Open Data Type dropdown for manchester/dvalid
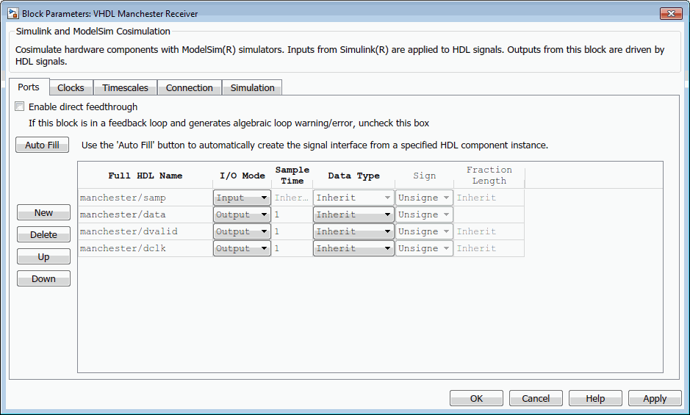The width and height of the screenshot is (690, 415). pos(353,231)
